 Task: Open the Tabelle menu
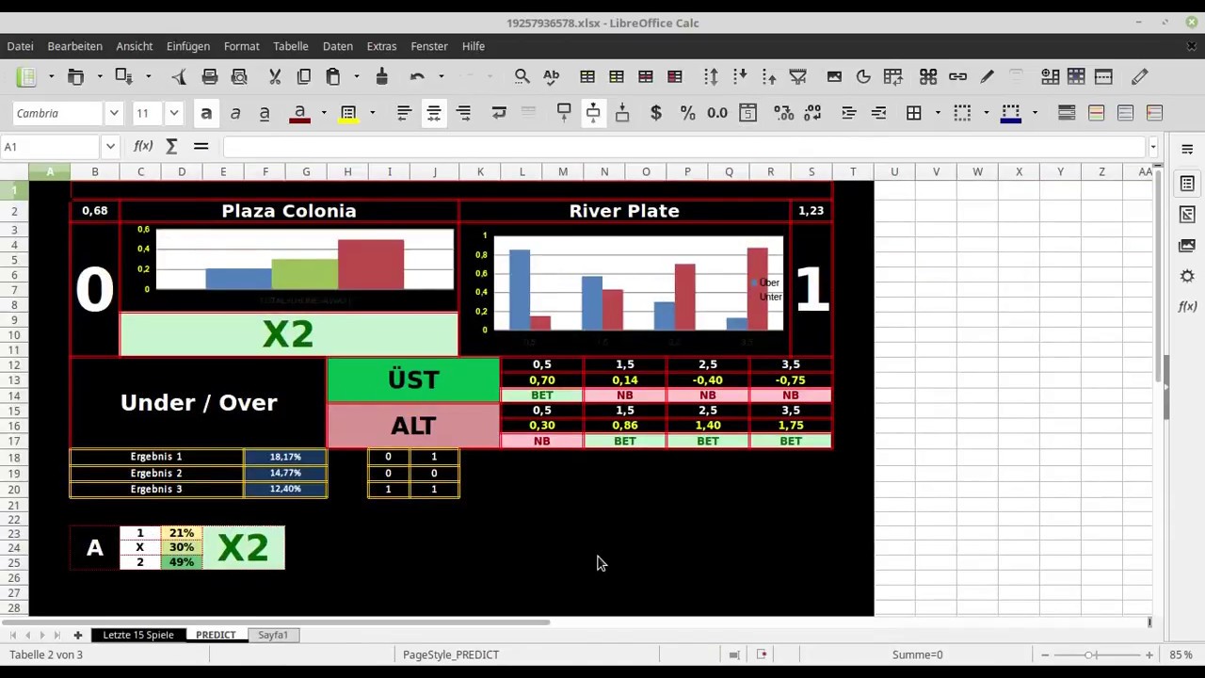(291, 46)
